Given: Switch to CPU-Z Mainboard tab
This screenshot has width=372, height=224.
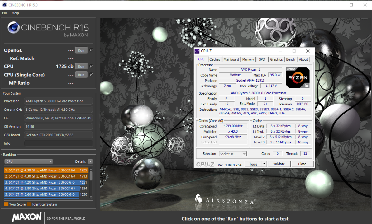Looking at the screenshot, I should tap(231, 59).
